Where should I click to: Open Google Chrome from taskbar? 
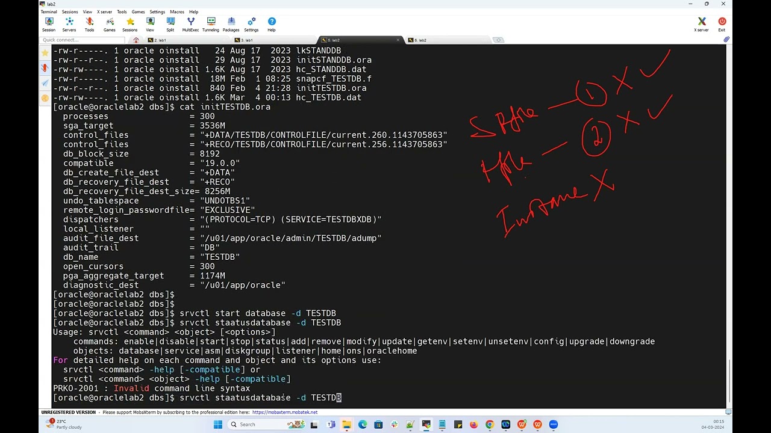tap(490, 425)
